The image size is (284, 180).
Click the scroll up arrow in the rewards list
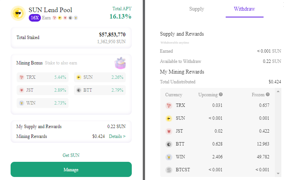click(x=278, y=91)
